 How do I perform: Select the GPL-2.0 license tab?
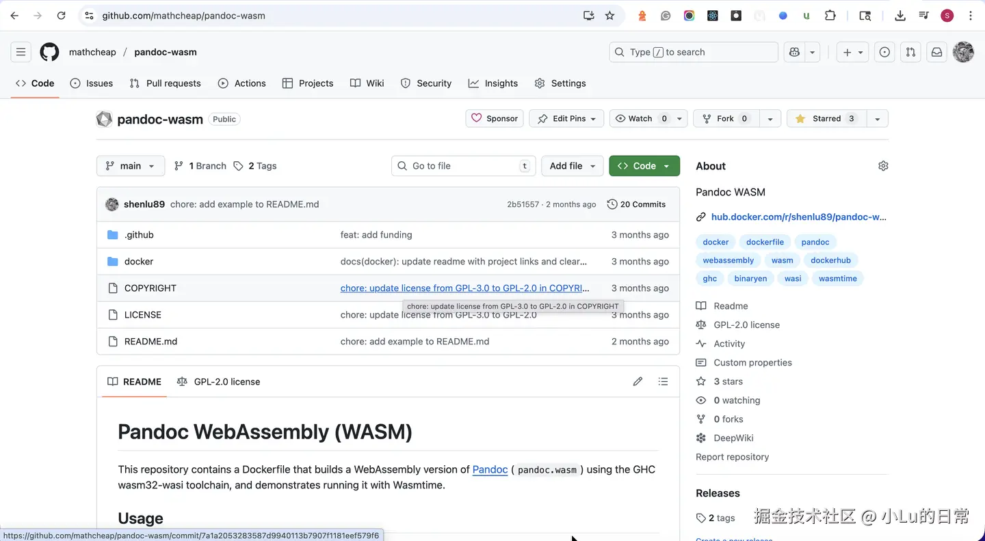(x=219, y=382)
